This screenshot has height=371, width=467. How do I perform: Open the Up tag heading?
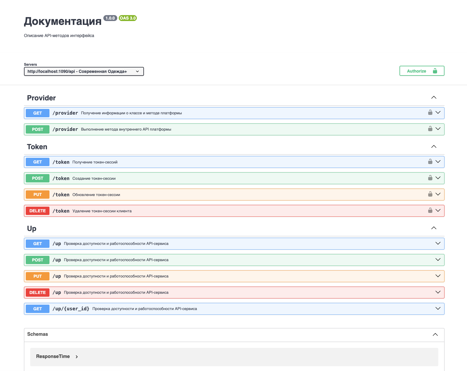[32, 229]
